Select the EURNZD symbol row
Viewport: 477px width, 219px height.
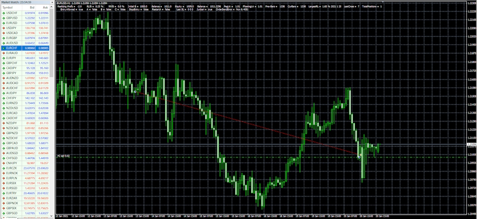coord(25,103)
